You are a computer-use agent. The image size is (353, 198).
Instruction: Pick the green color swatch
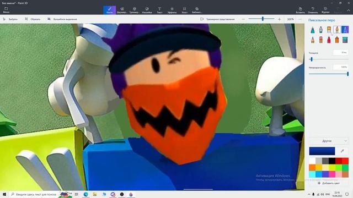[x=345, y=167]
